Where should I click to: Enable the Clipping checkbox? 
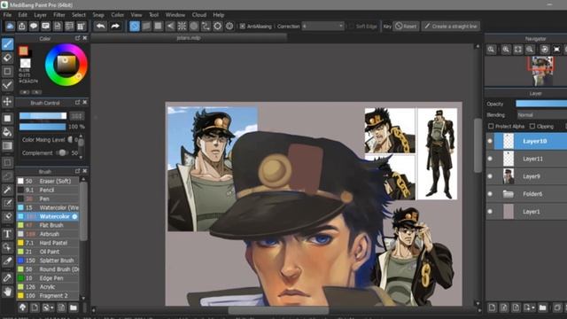[x=532, y=126]
